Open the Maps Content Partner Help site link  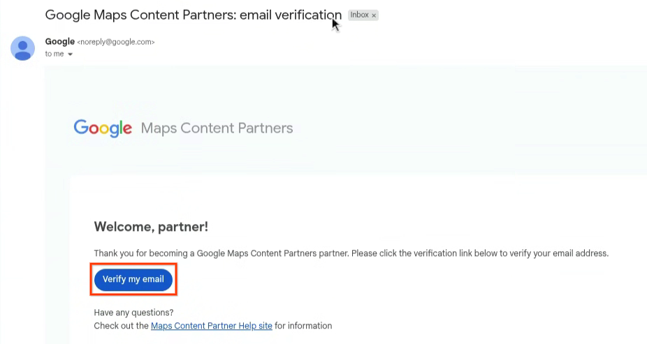pyautogui.click(x=211, y=326)
